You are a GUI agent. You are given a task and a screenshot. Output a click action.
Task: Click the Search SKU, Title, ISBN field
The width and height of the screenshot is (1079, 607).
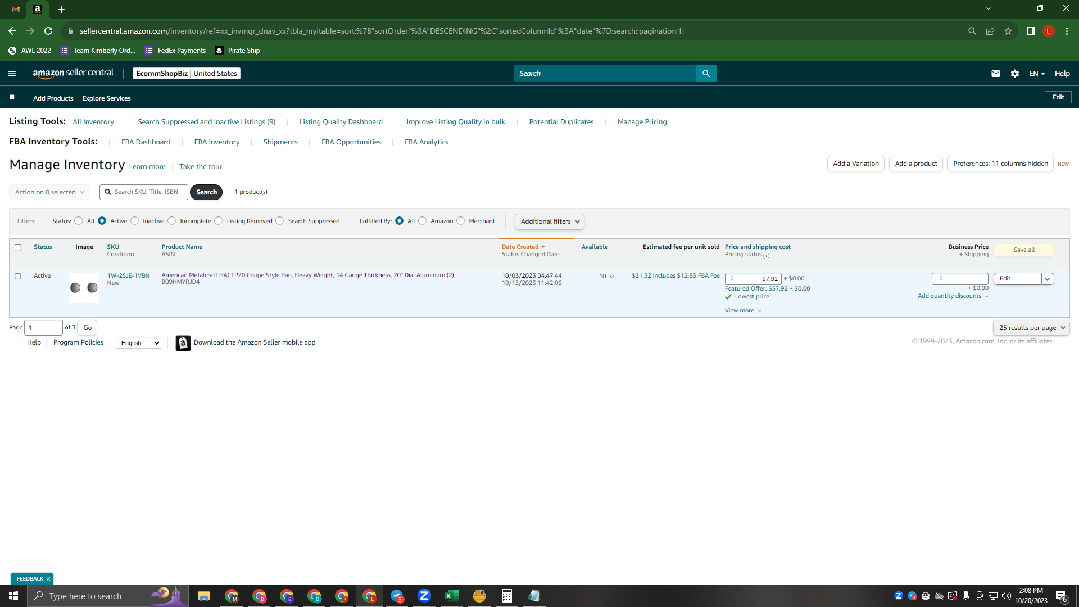(x=144, y=192)
